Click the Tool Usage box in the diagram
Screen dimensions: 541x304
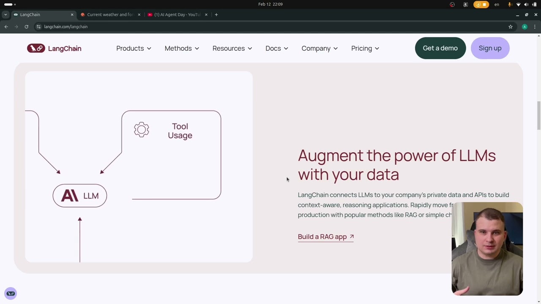(171, 155)
